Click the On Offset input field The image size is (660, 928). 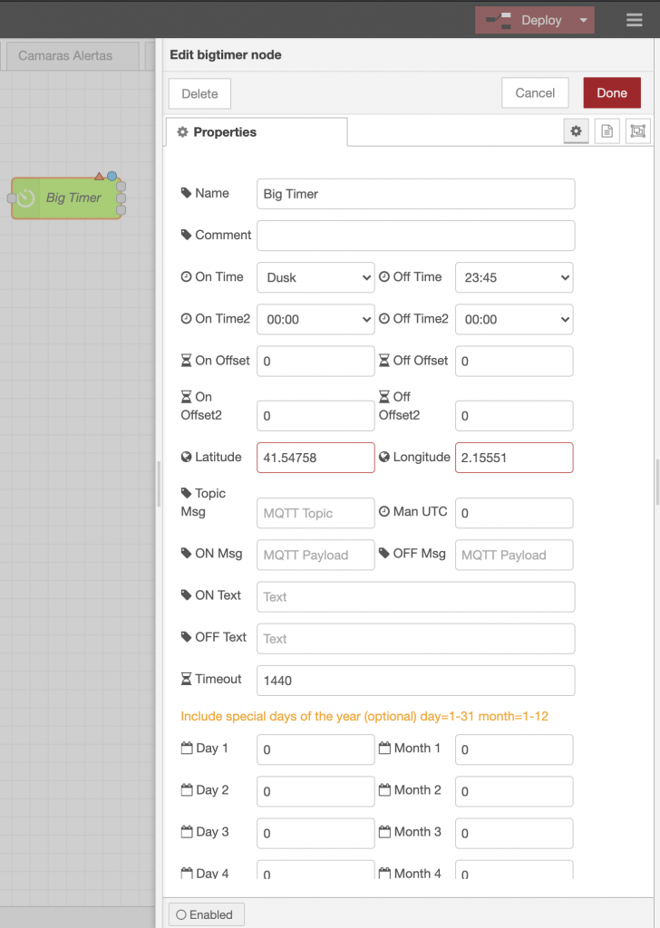coord(315,361)
